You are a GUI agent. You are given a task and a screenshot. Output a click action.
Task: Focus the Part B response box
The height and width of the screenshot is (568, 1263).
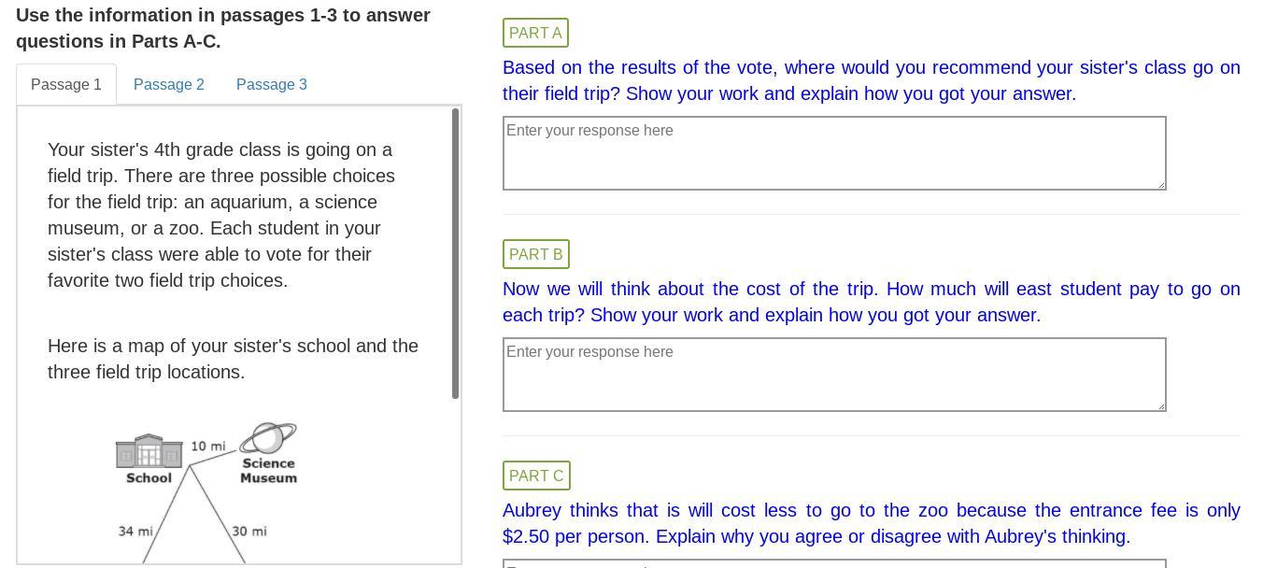coord(833,375)
